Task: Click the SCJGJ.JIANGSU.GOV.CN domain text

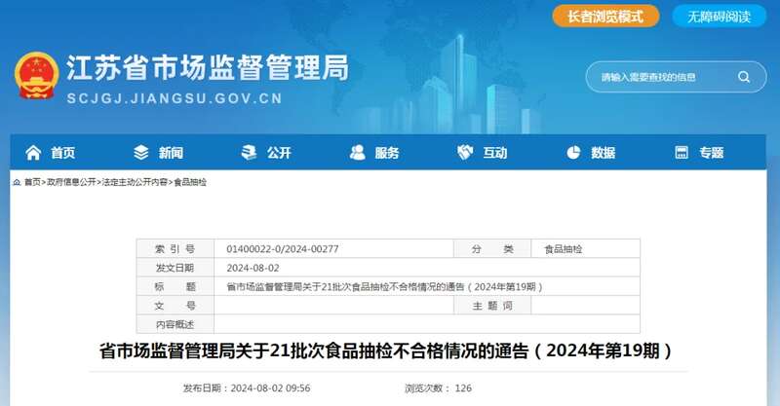Action: [x=175, y=98]
